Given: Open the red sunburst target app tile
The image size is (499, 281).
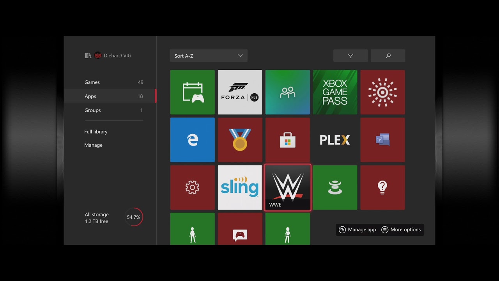Looking at the screenshot, I should (x=382, y=92).
